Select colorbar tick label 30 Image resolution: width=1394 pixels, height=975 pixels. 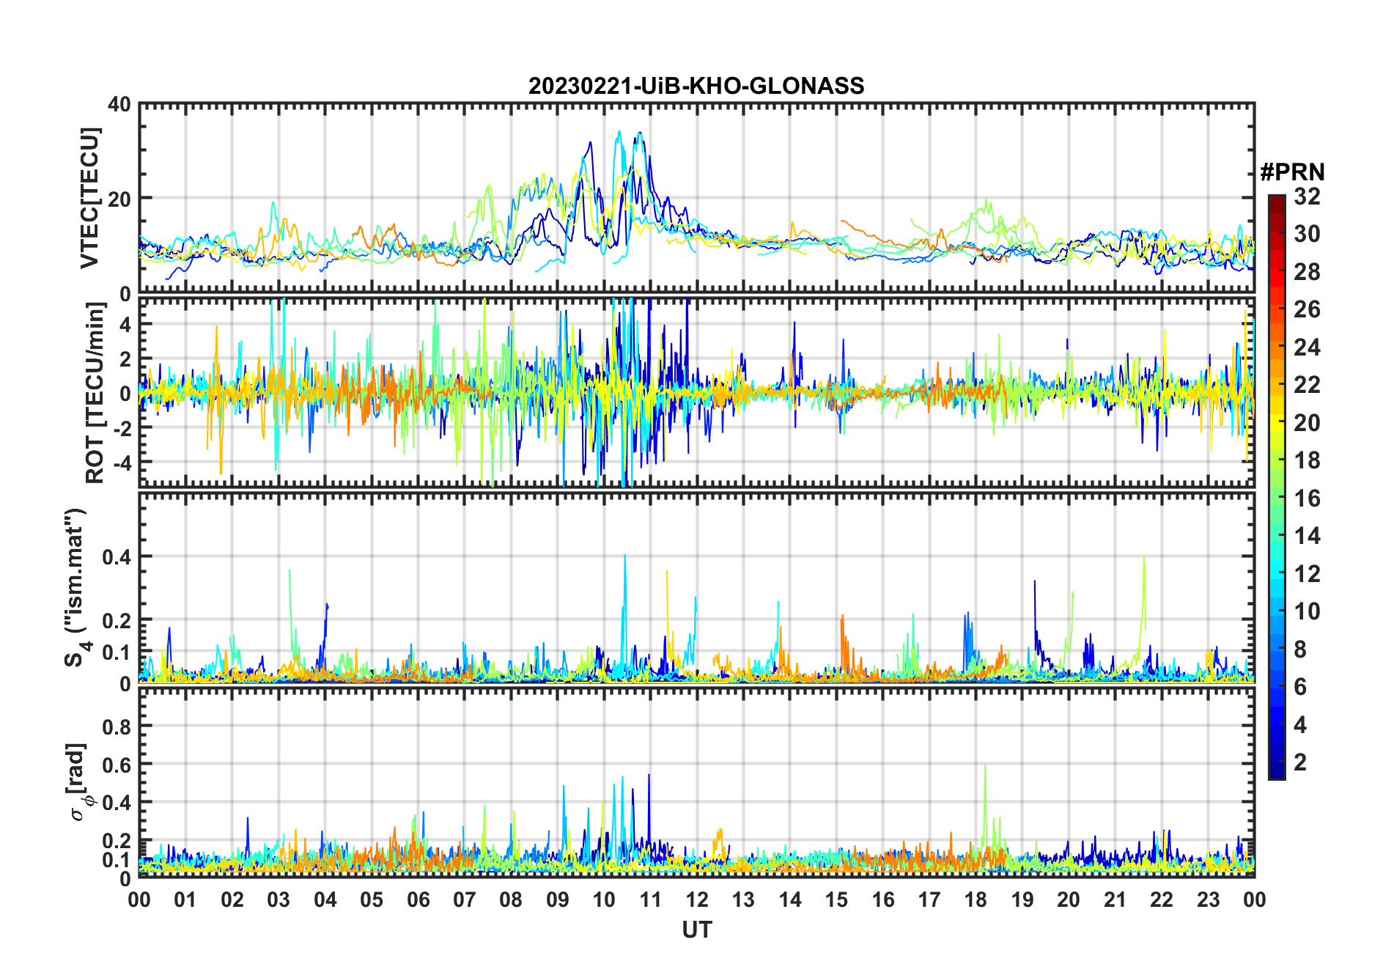pos(1307,234)
